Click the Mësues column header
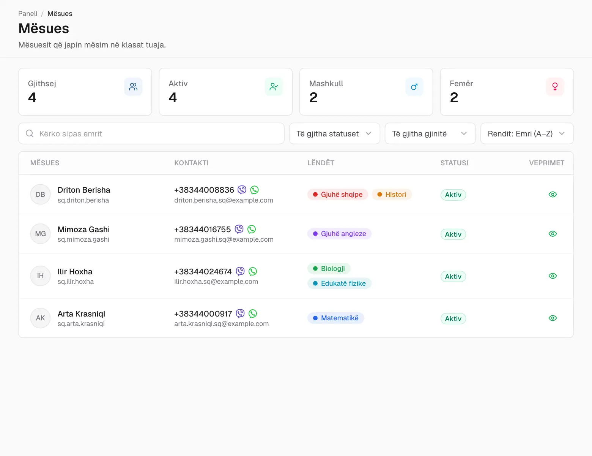Screen dimensions: 592x456 click(x=45, y=163)
